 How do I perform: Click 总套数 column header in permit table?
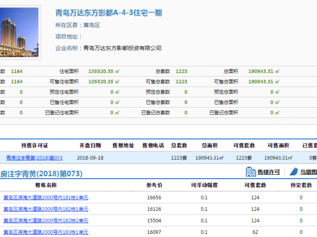click(x=179, y=145)
